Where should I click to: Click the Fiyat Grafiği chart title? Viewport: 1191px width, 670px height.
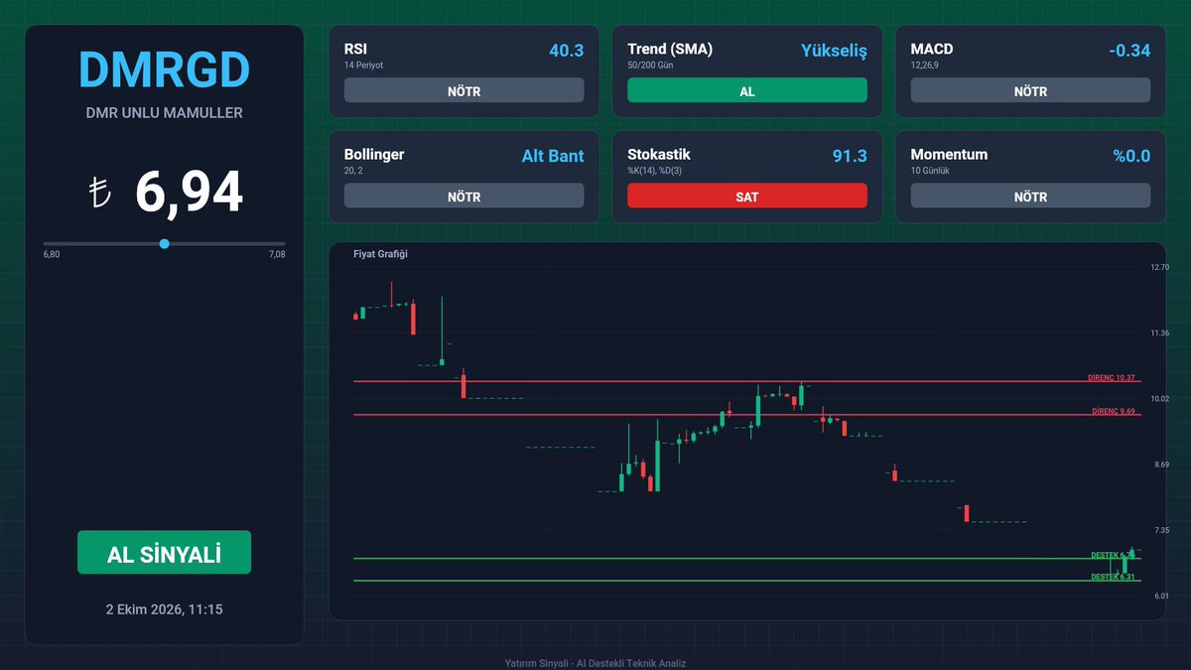381,254
